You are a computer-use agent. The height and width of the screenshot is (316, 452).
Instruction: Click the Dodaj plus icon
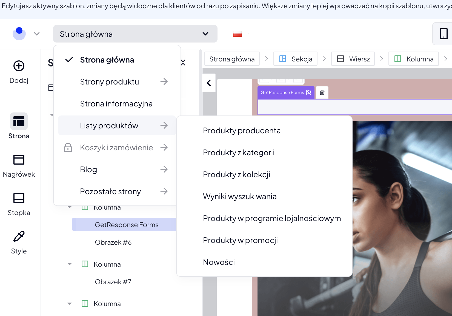[19, 66]
